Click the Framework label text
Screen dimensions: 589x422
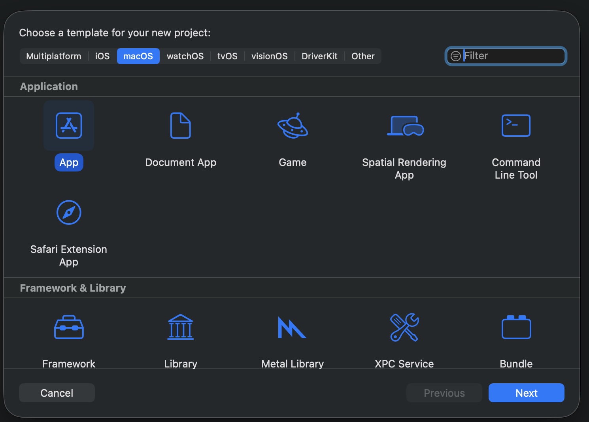tap(69, 364)
